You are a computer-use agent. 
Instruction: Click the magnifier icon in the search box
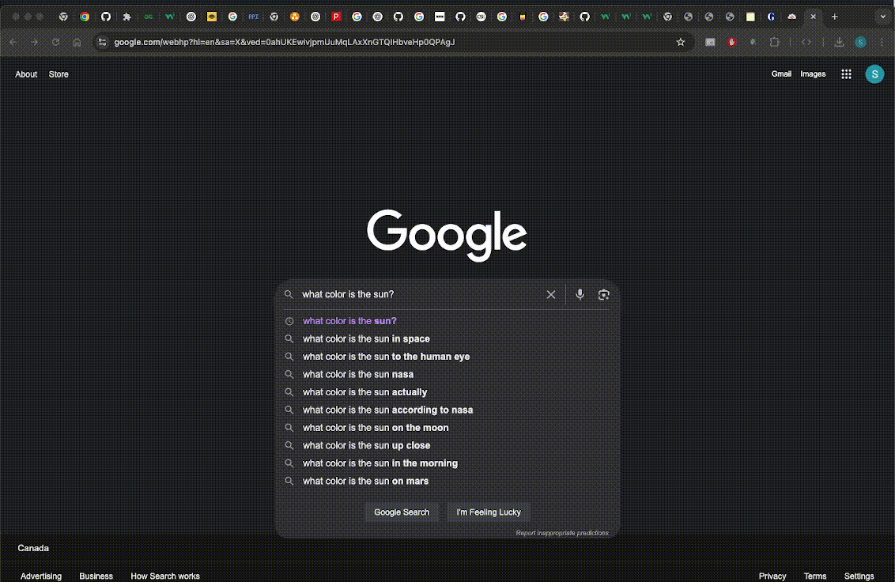tap(289, 294)
